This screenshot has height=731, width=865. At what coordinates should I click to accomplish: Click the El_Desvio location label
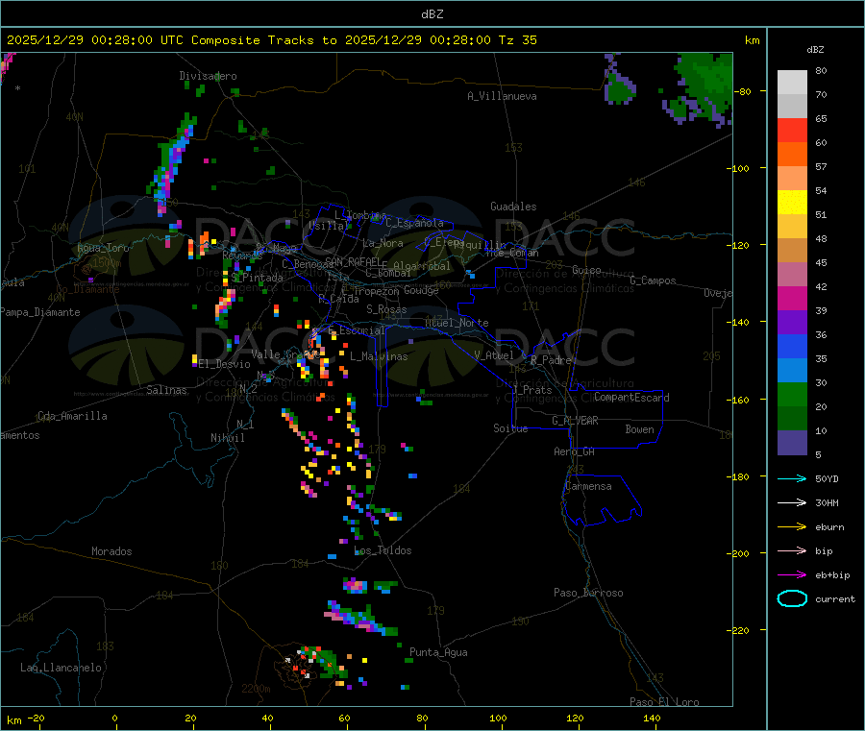[x=225, y=364]
